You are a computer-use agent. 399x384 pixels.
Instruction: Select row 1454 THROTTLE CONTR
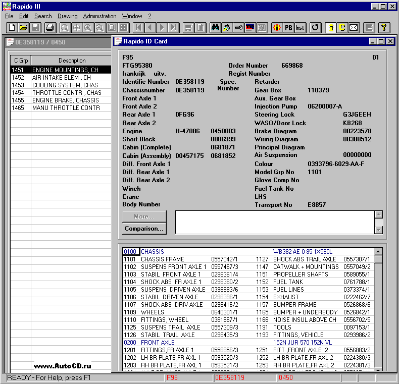point(61,92)
